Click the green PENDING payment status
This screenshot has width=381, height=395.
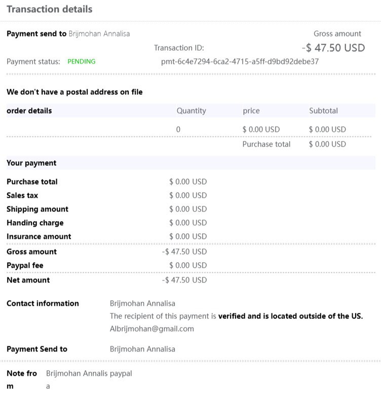(81, 61)
